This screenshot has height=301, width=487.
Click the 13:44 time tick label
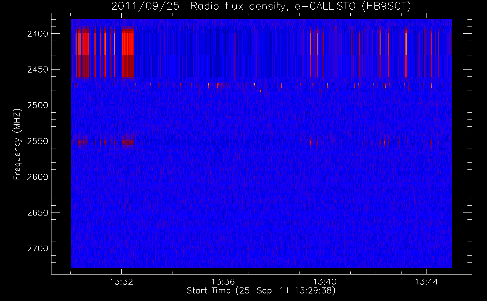tap(427, 282)
